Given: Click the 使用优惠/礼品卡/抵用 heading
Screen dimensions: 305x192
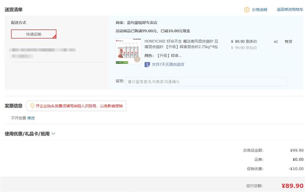Looking at the screenshot, I should (x=27, y=134).
